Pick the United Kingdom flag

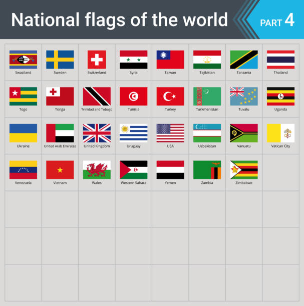(x=97, y=133)
